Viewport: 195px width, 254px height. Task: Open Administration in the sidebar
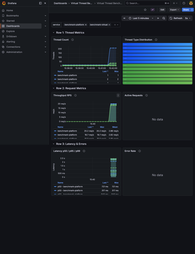tap(14, 52)
